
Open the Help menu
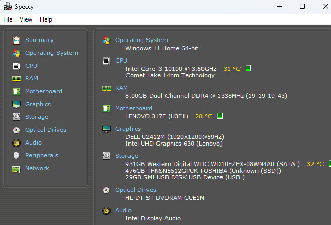(46, 19)
